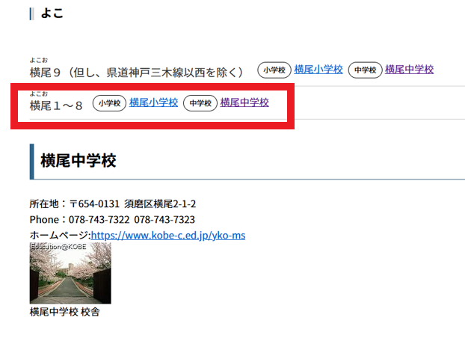Open 横尾中学校 link in the 横尾9 row

coord(409,70)
